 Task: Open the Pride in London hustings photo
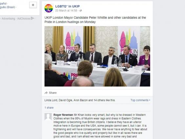point(97,56)
